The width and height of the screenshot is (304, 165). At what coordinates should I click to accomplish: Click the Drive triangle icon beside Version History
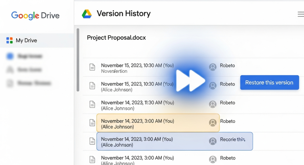[x=87, y=14]
